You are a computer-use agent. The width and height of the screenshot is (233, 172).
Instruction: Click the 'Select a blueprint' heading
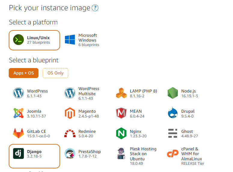click(34, 60)
